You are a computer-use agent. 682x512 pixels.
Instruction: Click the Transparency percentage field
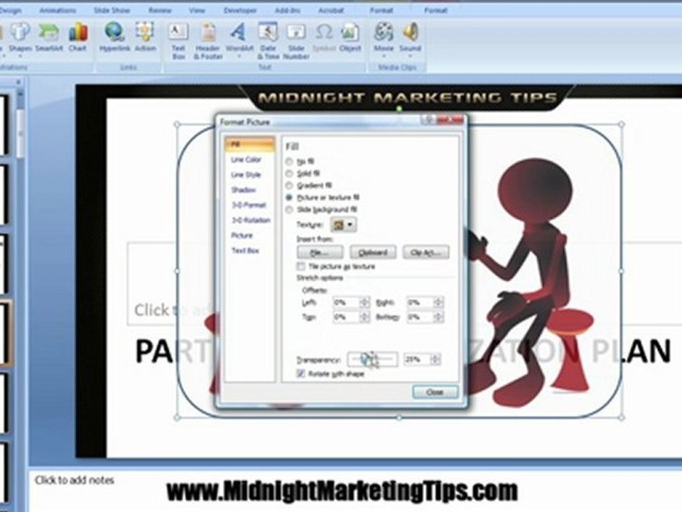coord(417,359)
